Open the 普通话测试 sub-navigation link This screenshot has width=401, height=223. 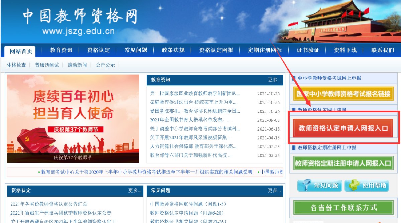coord(47,65)
